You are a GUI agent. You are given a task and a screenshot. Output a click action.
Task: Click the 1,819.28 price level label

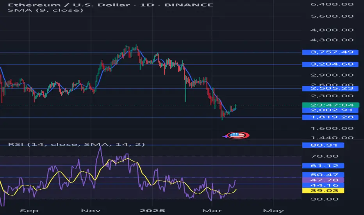tap(330, 117)
